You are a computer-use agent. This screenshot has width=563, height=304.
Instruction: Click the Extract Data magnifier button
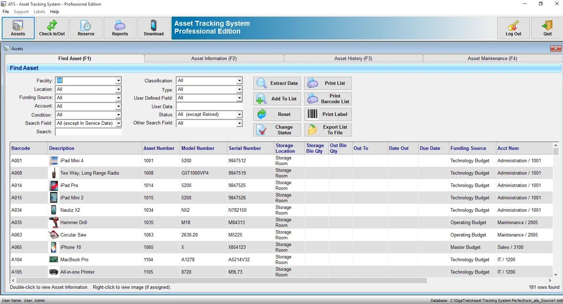pyautogui.click(x=277, y=83)
